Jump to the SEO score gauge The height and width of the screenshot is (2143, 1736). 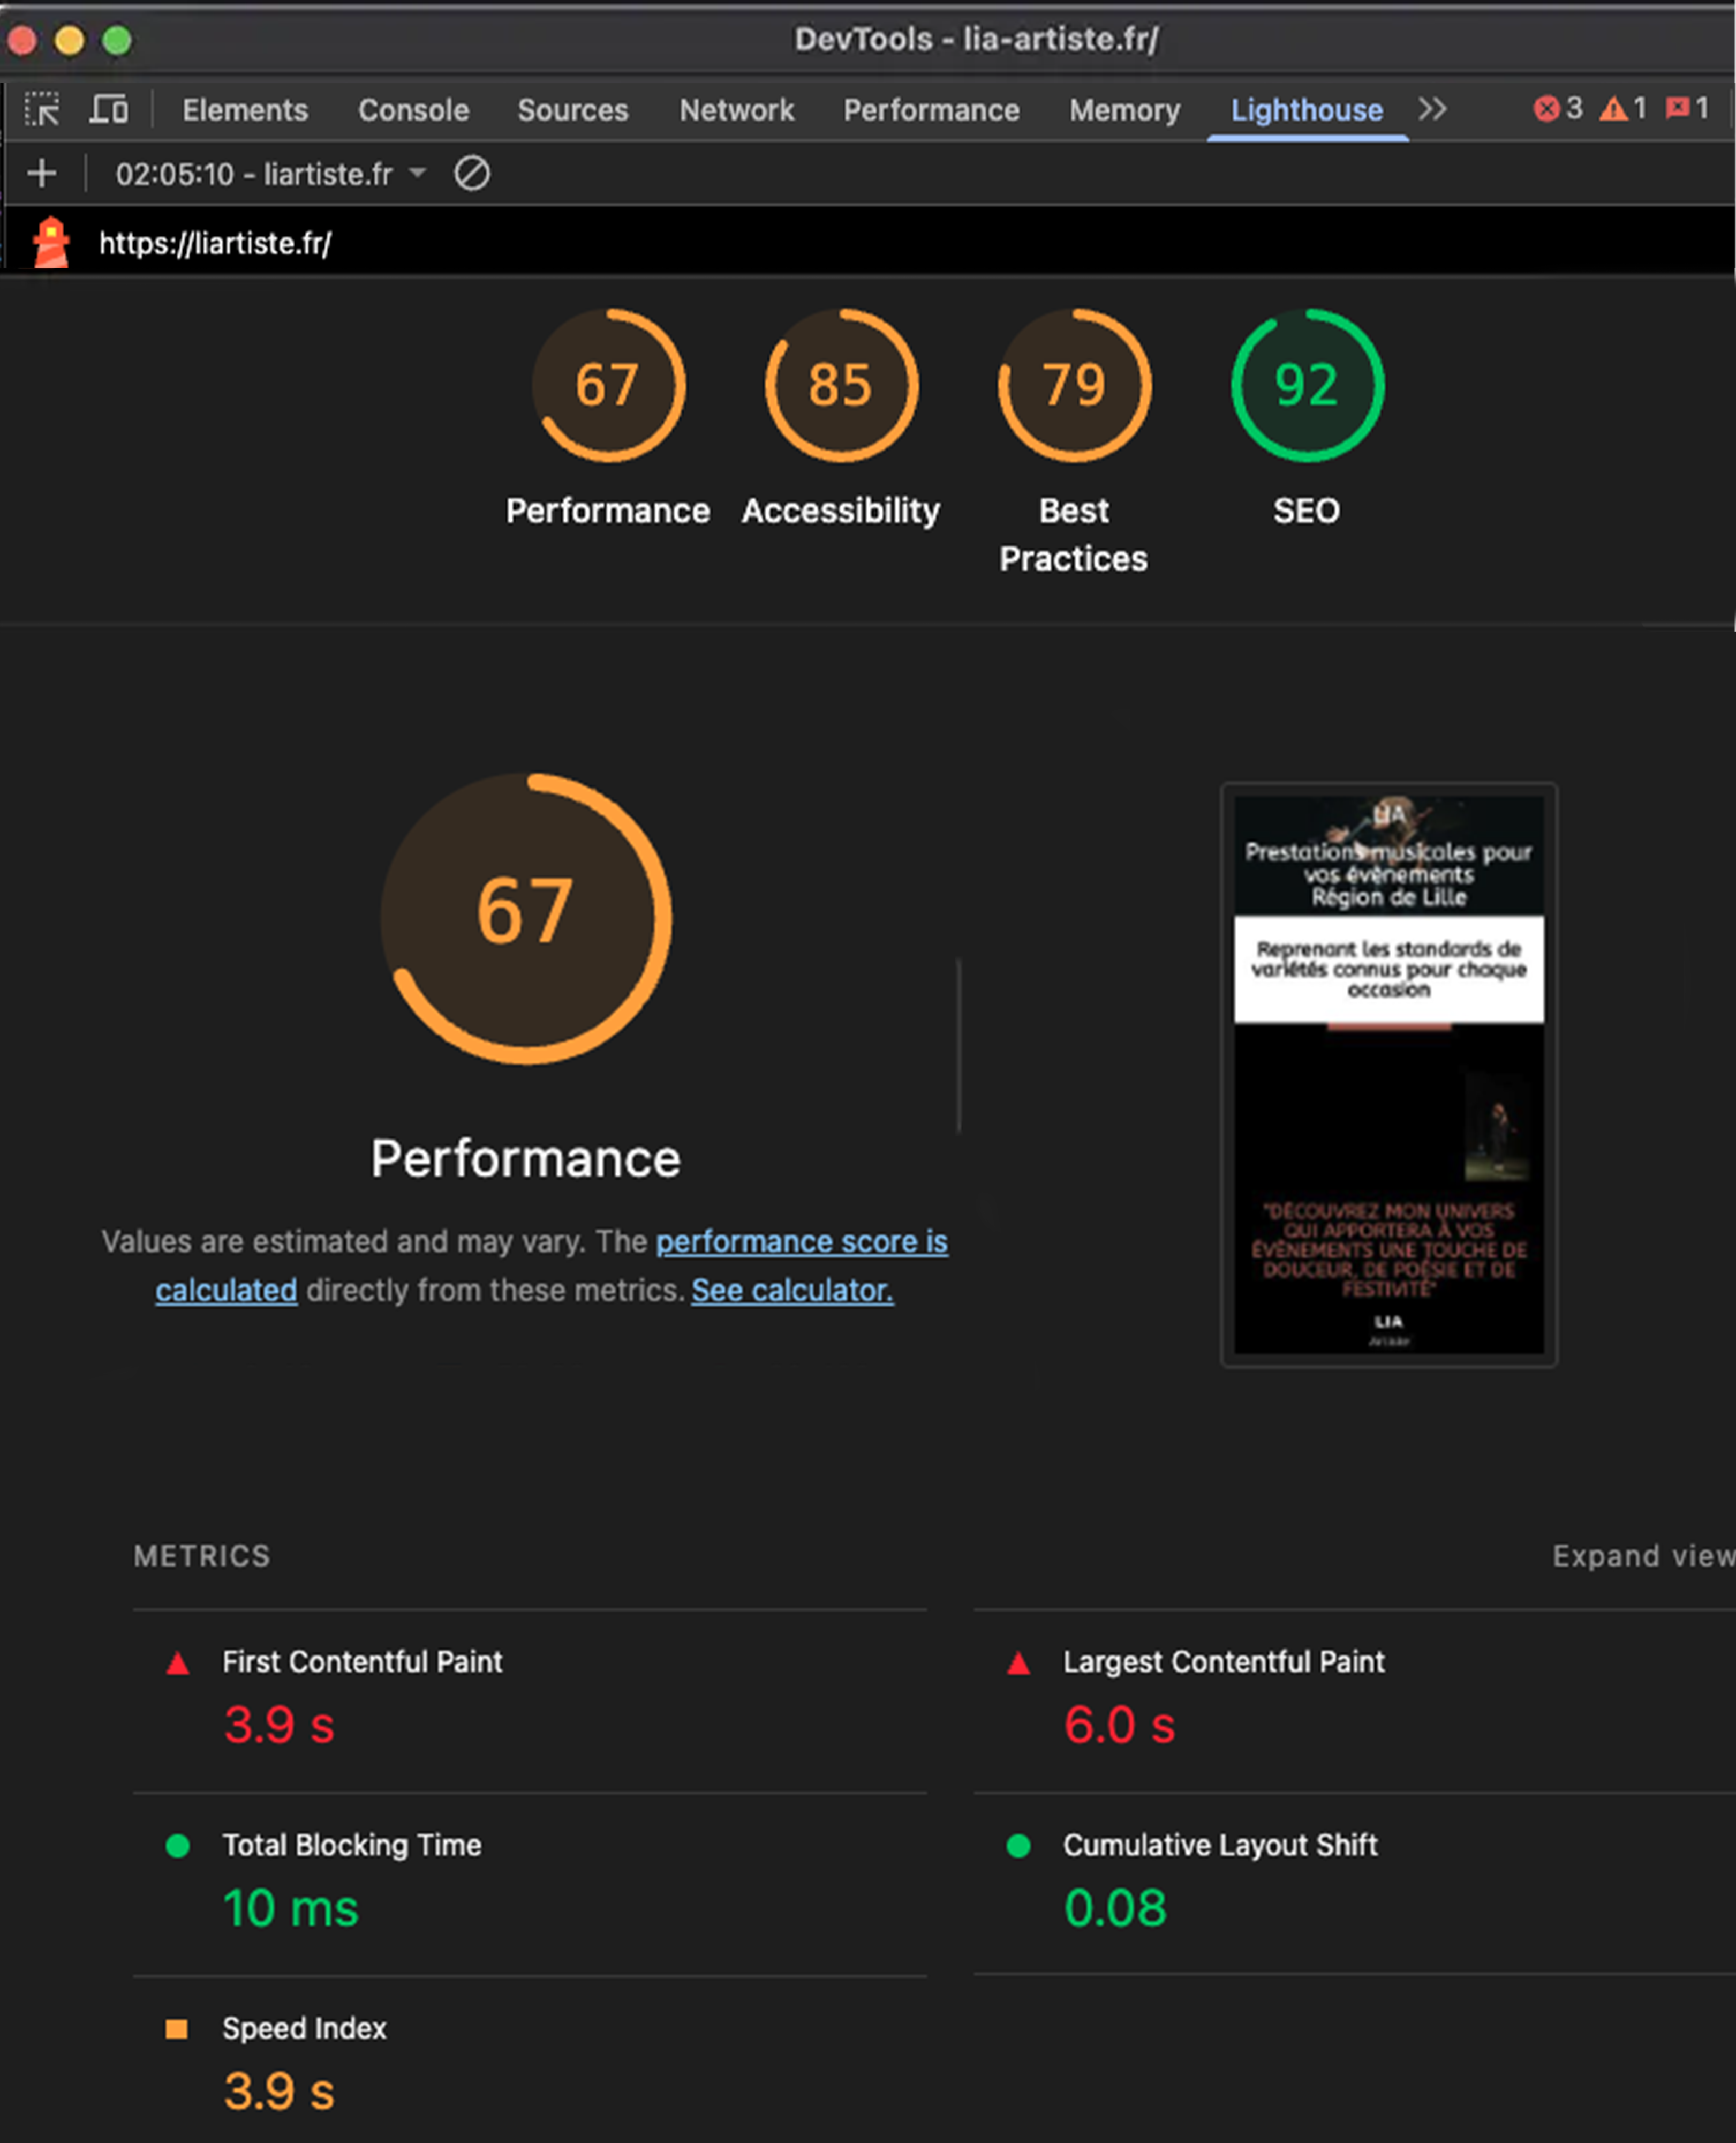click(x=1306, y=386)
